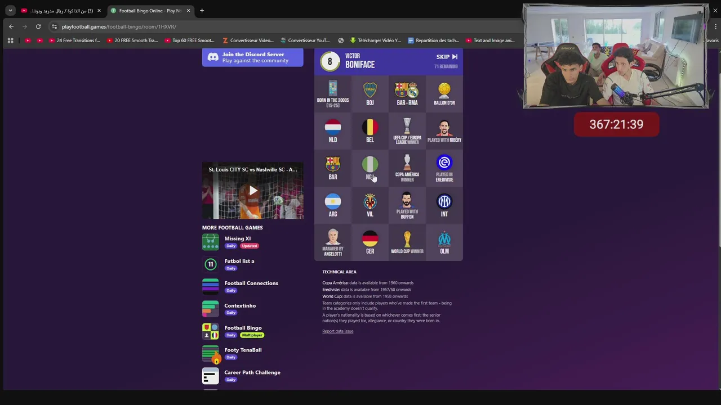Open the tab search dropdown arrow

click(10, 11)
